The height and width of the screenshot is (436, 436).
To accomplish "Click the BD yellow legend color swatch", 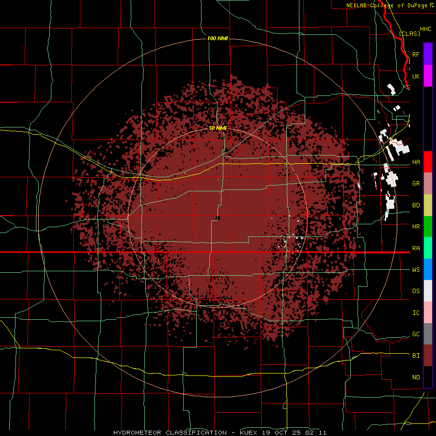I will coord(428,205).
